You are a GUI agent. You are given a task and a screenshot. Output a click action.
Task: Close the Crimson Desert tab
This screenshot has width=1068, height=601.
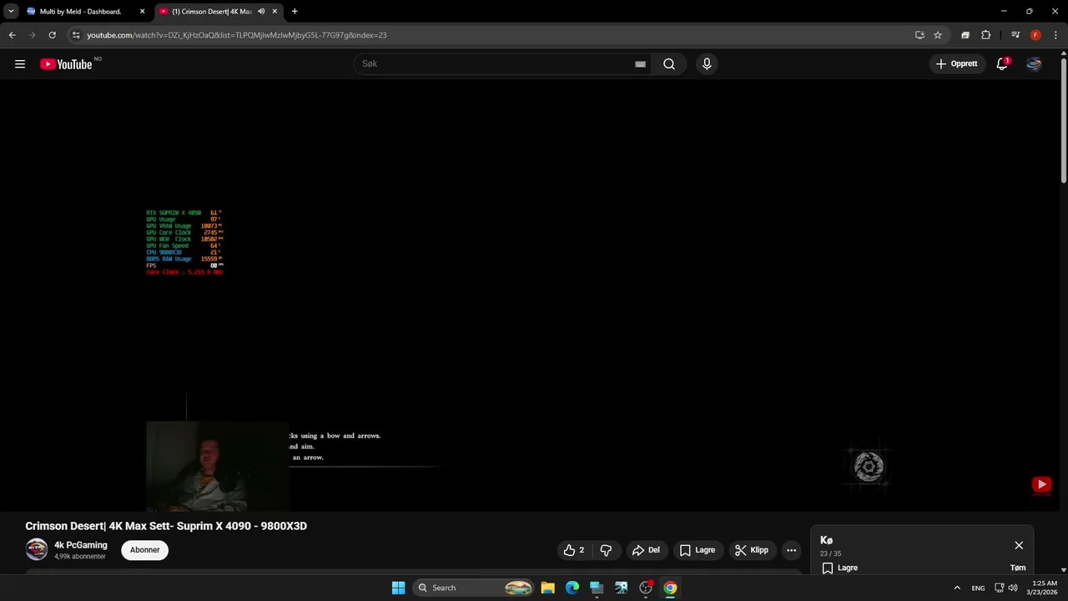click(275, 12)
